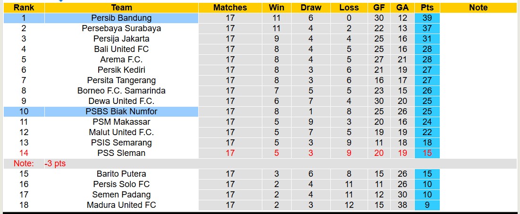Select the PSBS Biak Numfor row
The image size is (520, 214).
(x=121, y=111)
